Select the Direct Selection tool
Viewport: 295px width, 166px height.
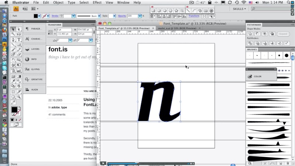19,29
